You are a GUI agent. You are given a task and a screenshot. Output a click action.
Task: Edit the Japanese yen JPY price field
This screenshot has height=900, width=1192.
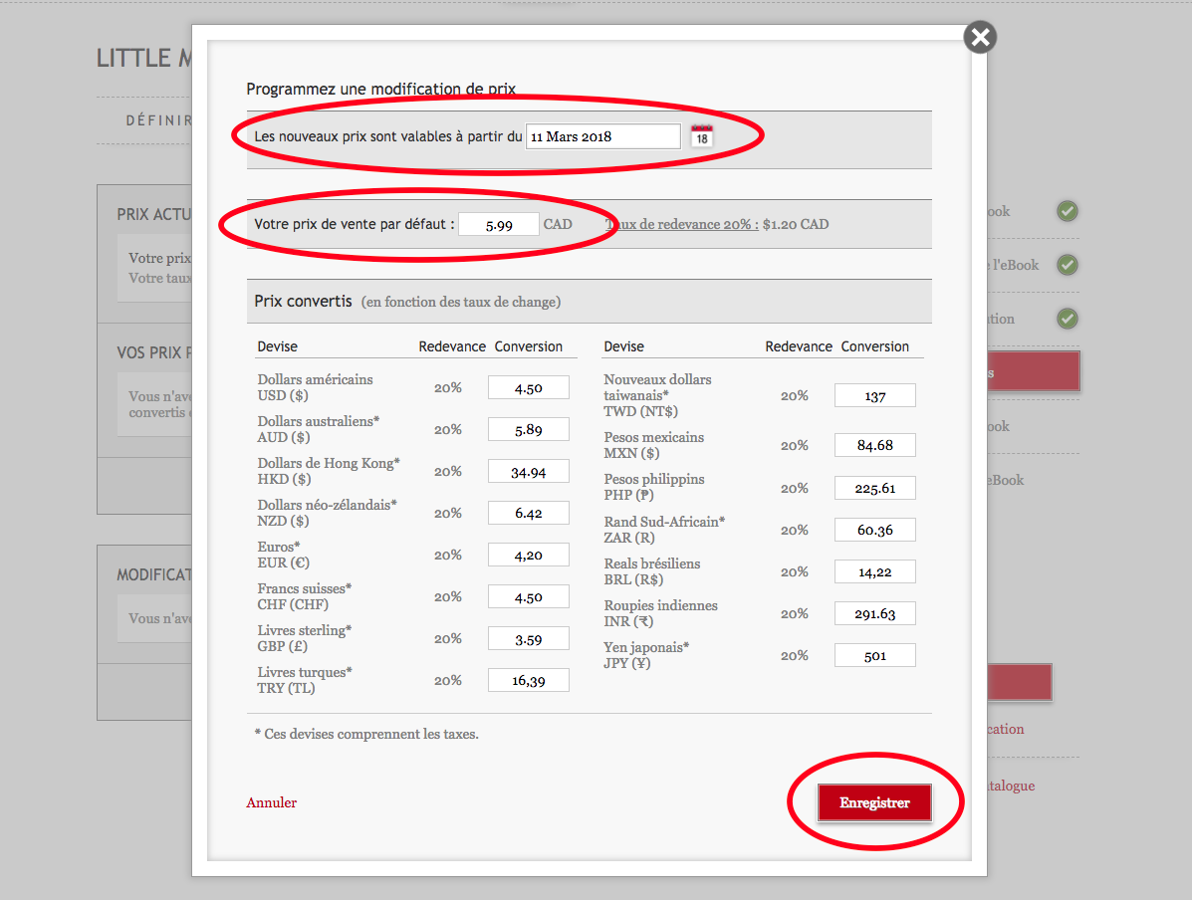click(874, 656)
